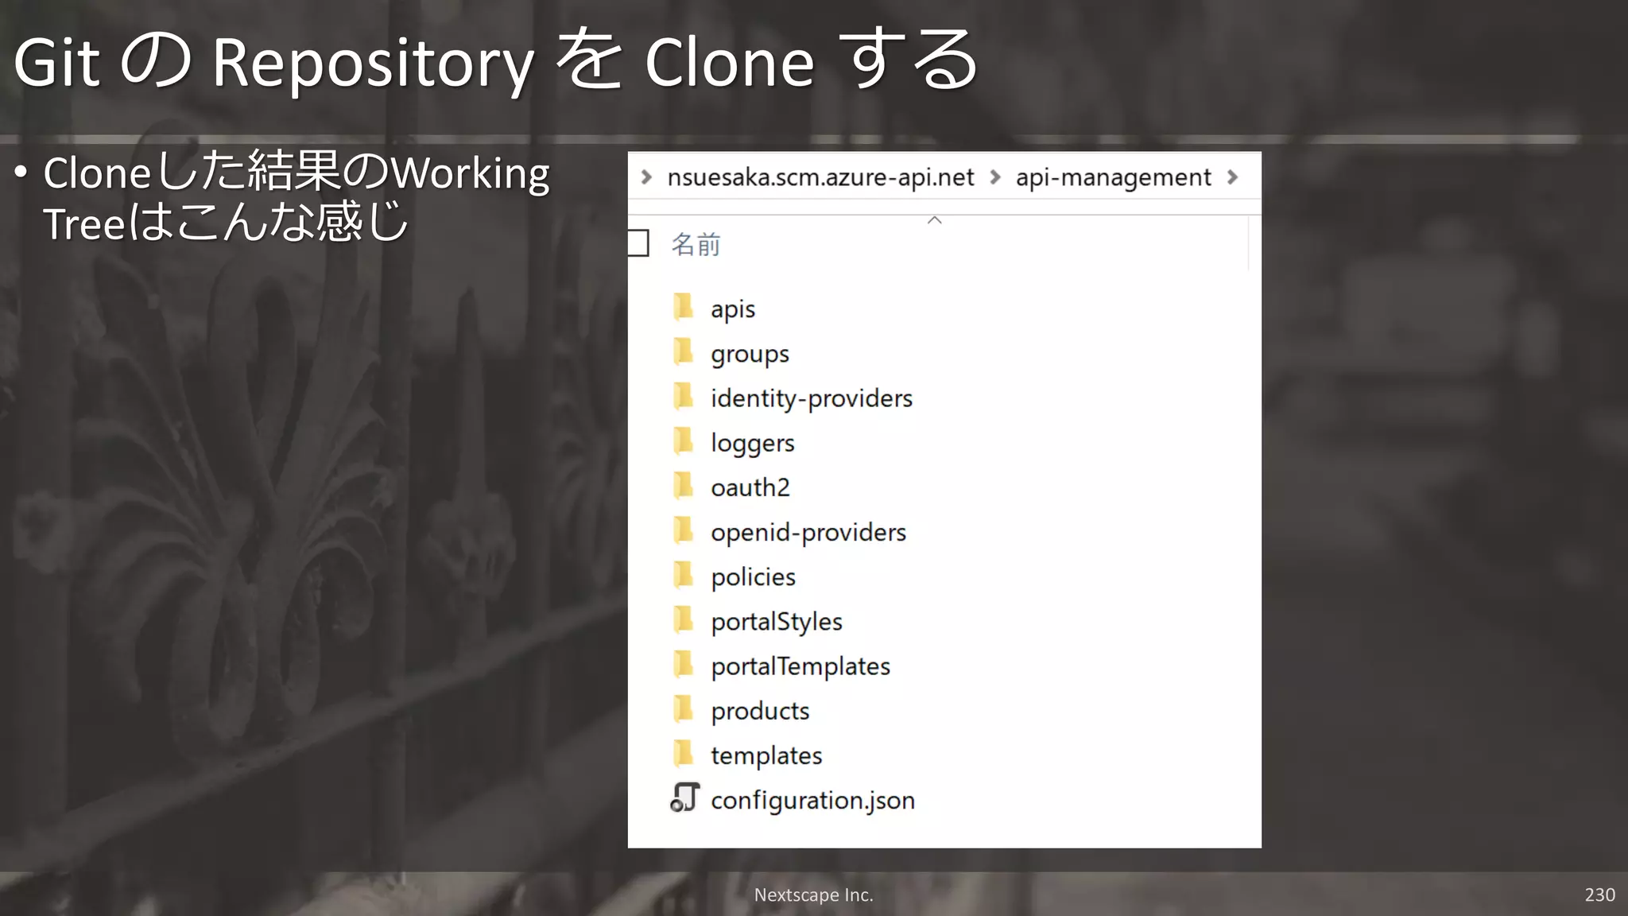1628x916 pixels.
Task: Click the policies folder icon
Action: (x=684, y=574)
